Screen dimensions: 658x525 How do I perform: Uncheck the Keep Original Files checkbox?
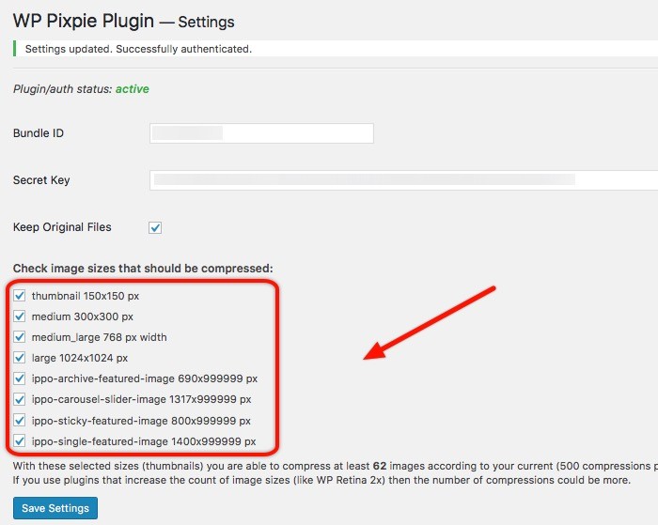(x=155, y=227)
